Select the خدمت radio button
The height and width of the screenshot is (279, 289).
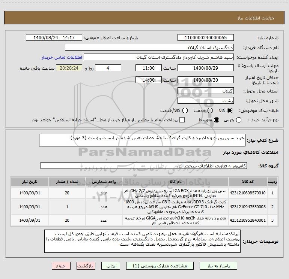(210, 110)
